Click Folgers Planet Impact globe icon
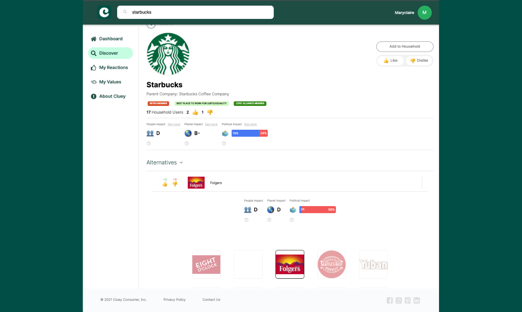Viewport: 522px width, 312px height. pos(270,210)
